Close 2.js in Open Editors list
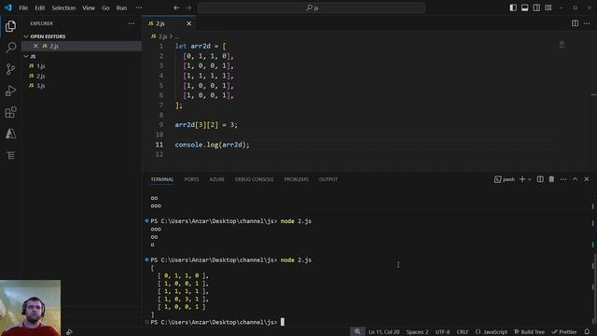This screenshot has width=597, height=336. pyautogui.click(x=35, y=46)
